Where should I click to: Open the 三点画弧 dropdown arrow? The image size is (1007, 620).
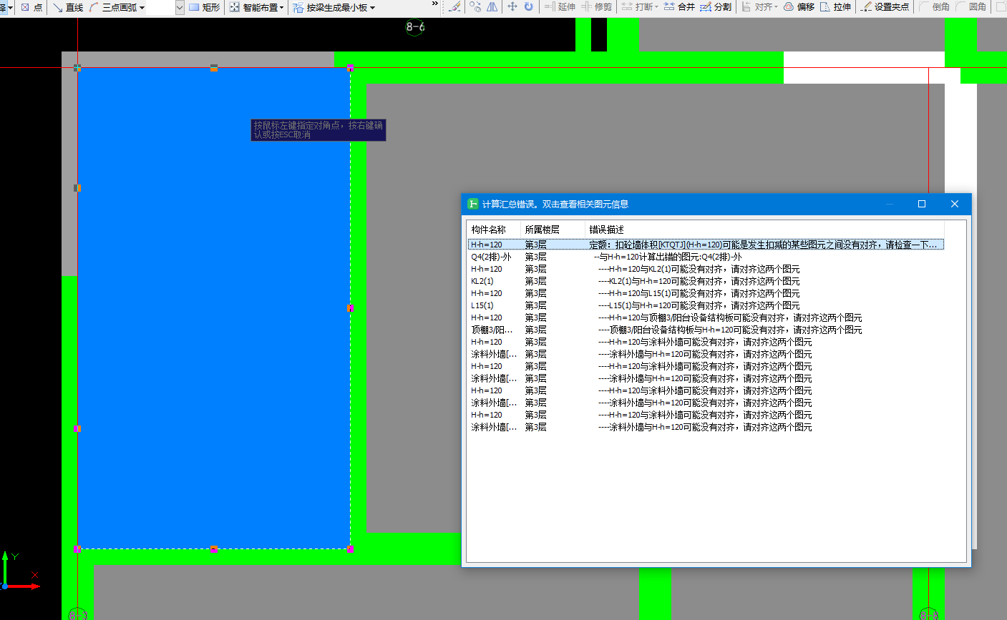pyautogui.click(x=142, y=8)
